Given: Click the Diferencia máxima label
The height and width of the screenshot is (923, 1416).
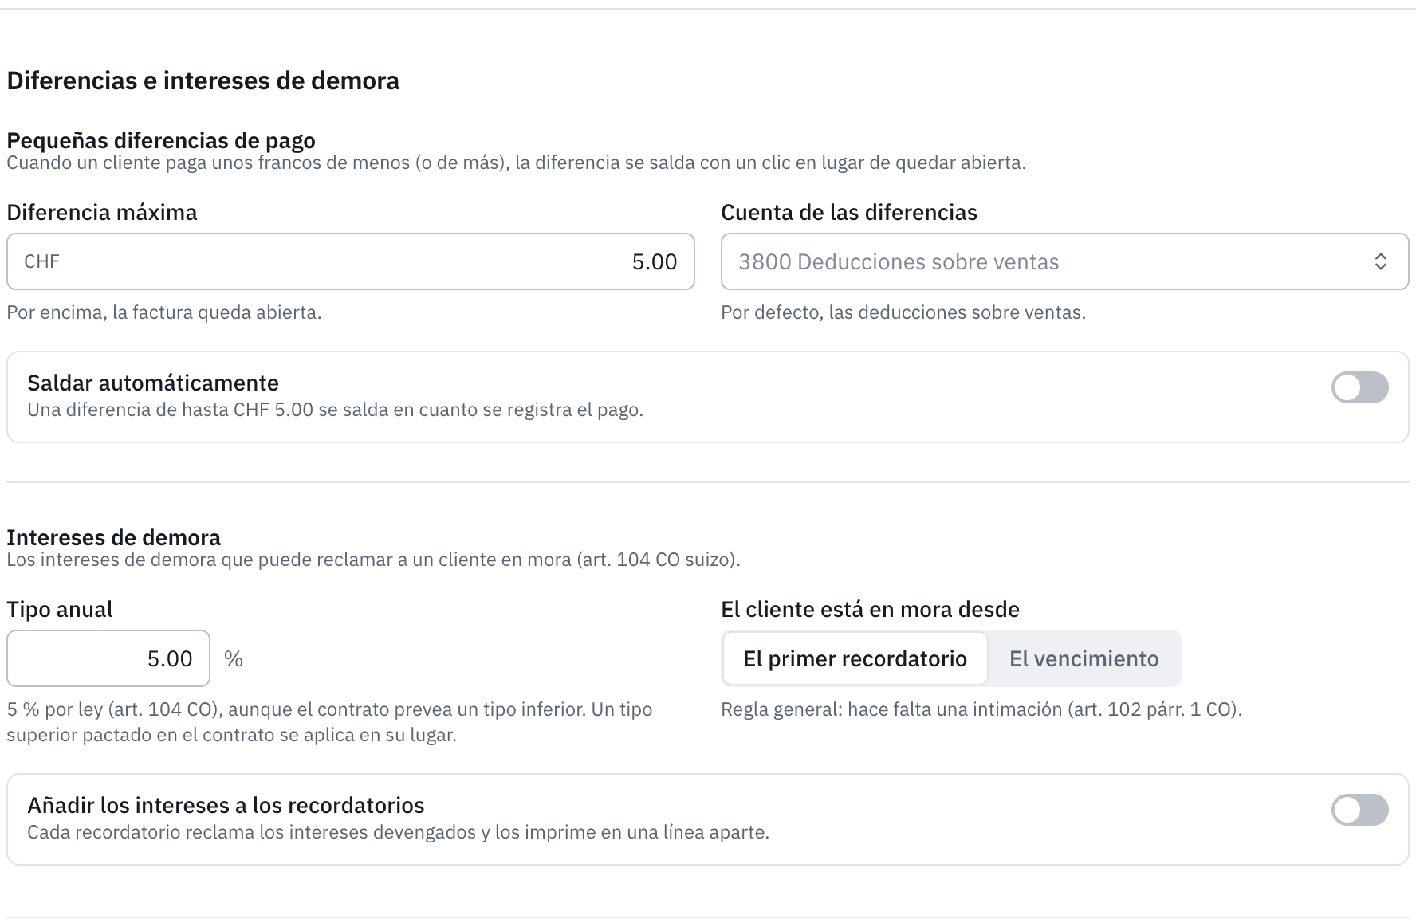Looking at the screenshot, I should pyautogui.click(x=102, y=212).
